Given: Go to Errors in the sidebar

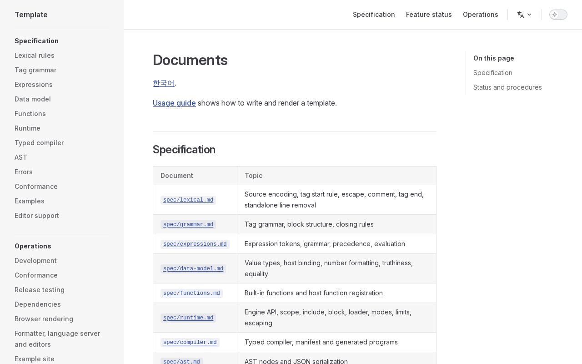Looking at the screenshot, I should (24, 172).
